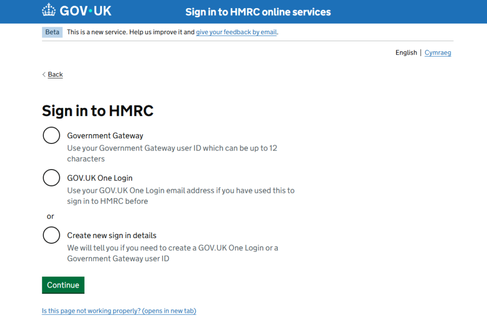Click the Beta phase tag
Screen dimensions: 487x325
coord(52,32)
